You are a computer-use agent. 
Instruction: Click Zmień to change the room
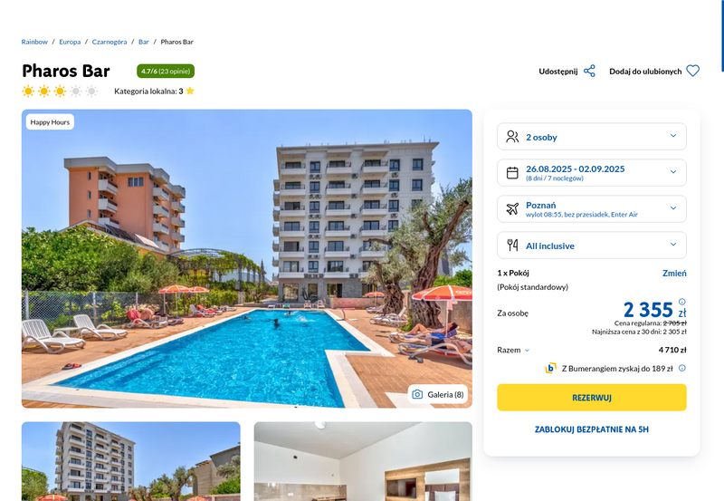click(674, 273)
